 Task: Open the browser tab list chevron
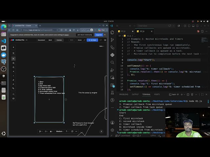pyautogui.click(x=10, y=26)
